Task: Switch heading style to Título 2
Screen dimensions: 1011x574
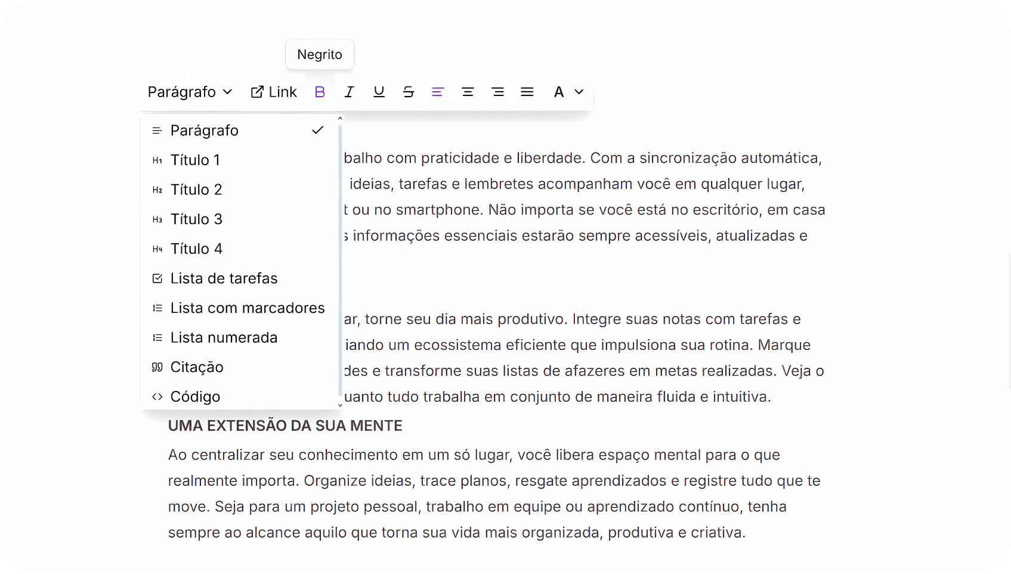Action: pyautogui.click(x=197, y=189)
